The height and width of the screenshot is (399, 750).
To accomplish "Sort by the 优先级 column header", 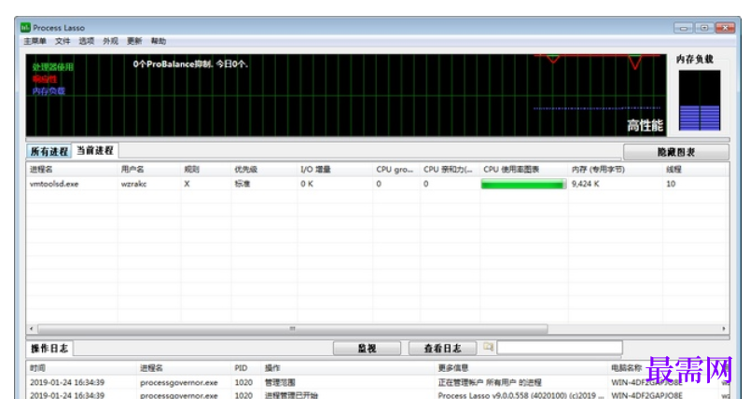I will (264, 169).
